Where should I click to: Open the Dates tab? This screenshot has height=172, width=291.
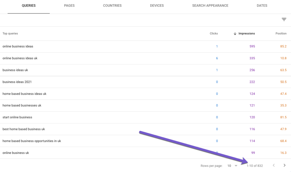point(262,6)
